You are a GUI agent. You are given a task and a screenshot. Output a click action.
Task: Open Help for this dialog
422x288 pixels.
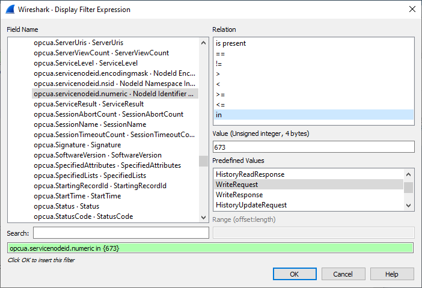pos(392,274)
